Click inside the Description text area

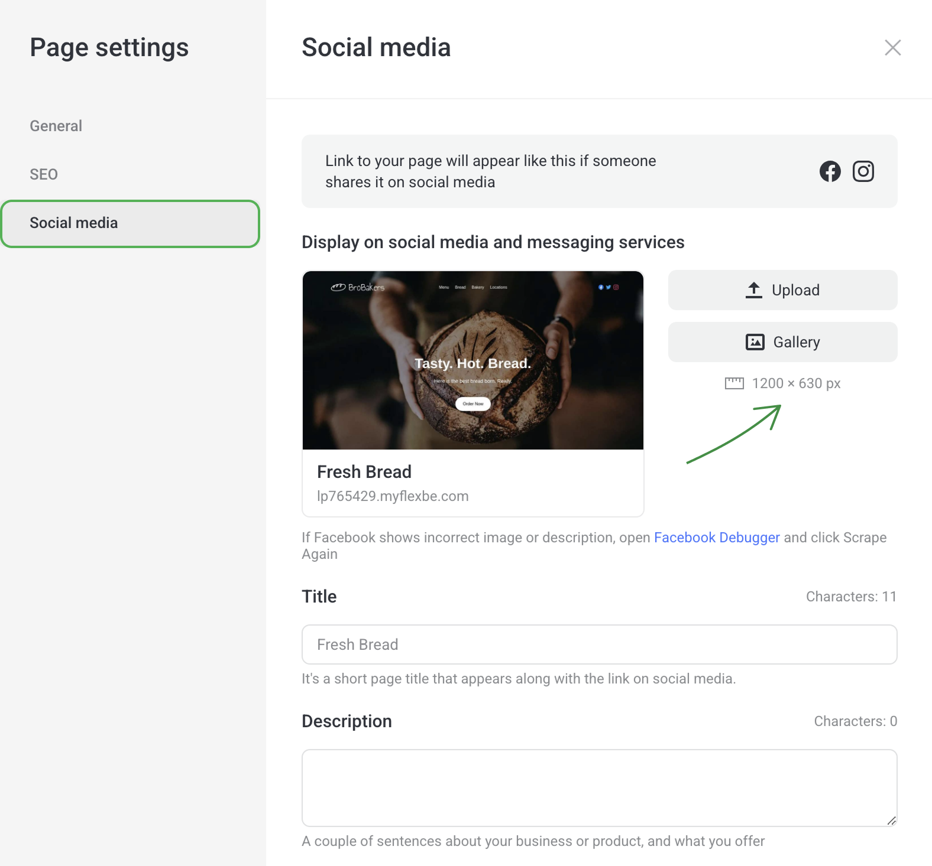click(x=598, y=787)
